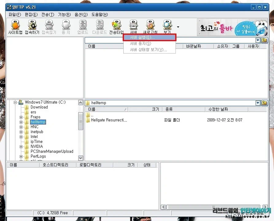Choose 서버 상태창 보기(V)... menu entry
This screenshot has height=221, width=274.
click(149, 49)
